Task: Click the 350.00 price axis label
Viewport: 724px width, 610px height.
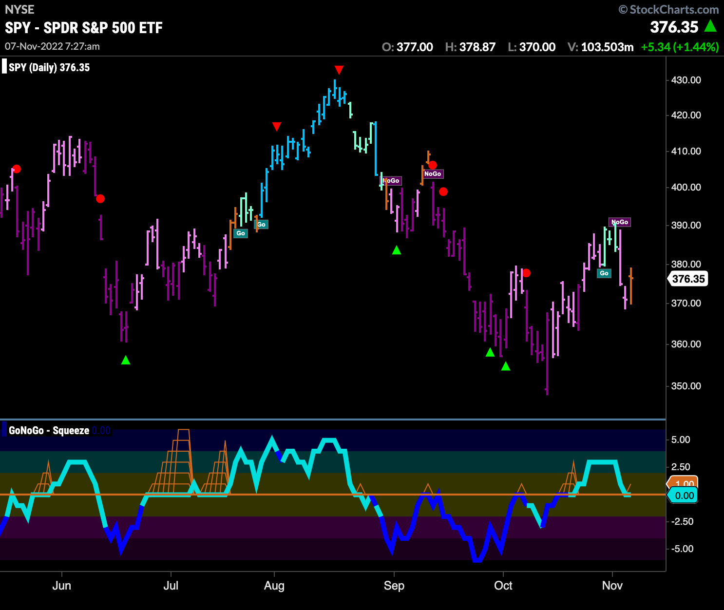Action: click(x=686, y=386)
